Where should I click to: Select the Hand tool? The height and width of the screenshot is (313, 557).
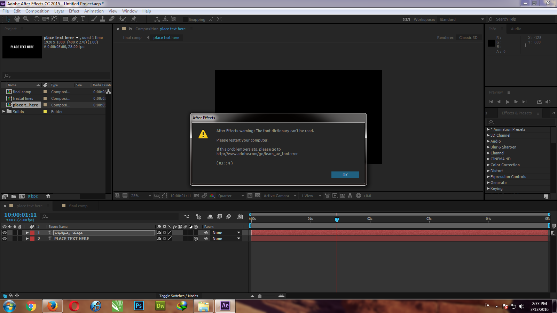point(17,19)
